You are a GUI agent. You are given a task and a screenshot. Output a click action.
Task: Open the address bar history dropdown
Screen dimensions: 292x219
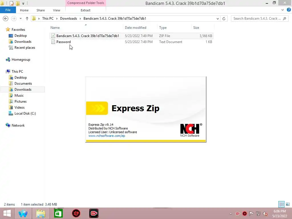(x=218, y=19)
